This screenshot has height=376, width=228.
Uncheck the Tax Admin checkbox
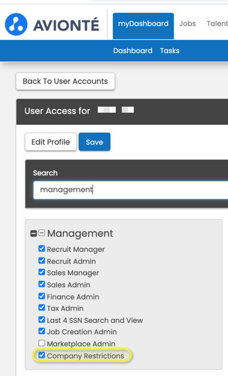click(41, 307)
